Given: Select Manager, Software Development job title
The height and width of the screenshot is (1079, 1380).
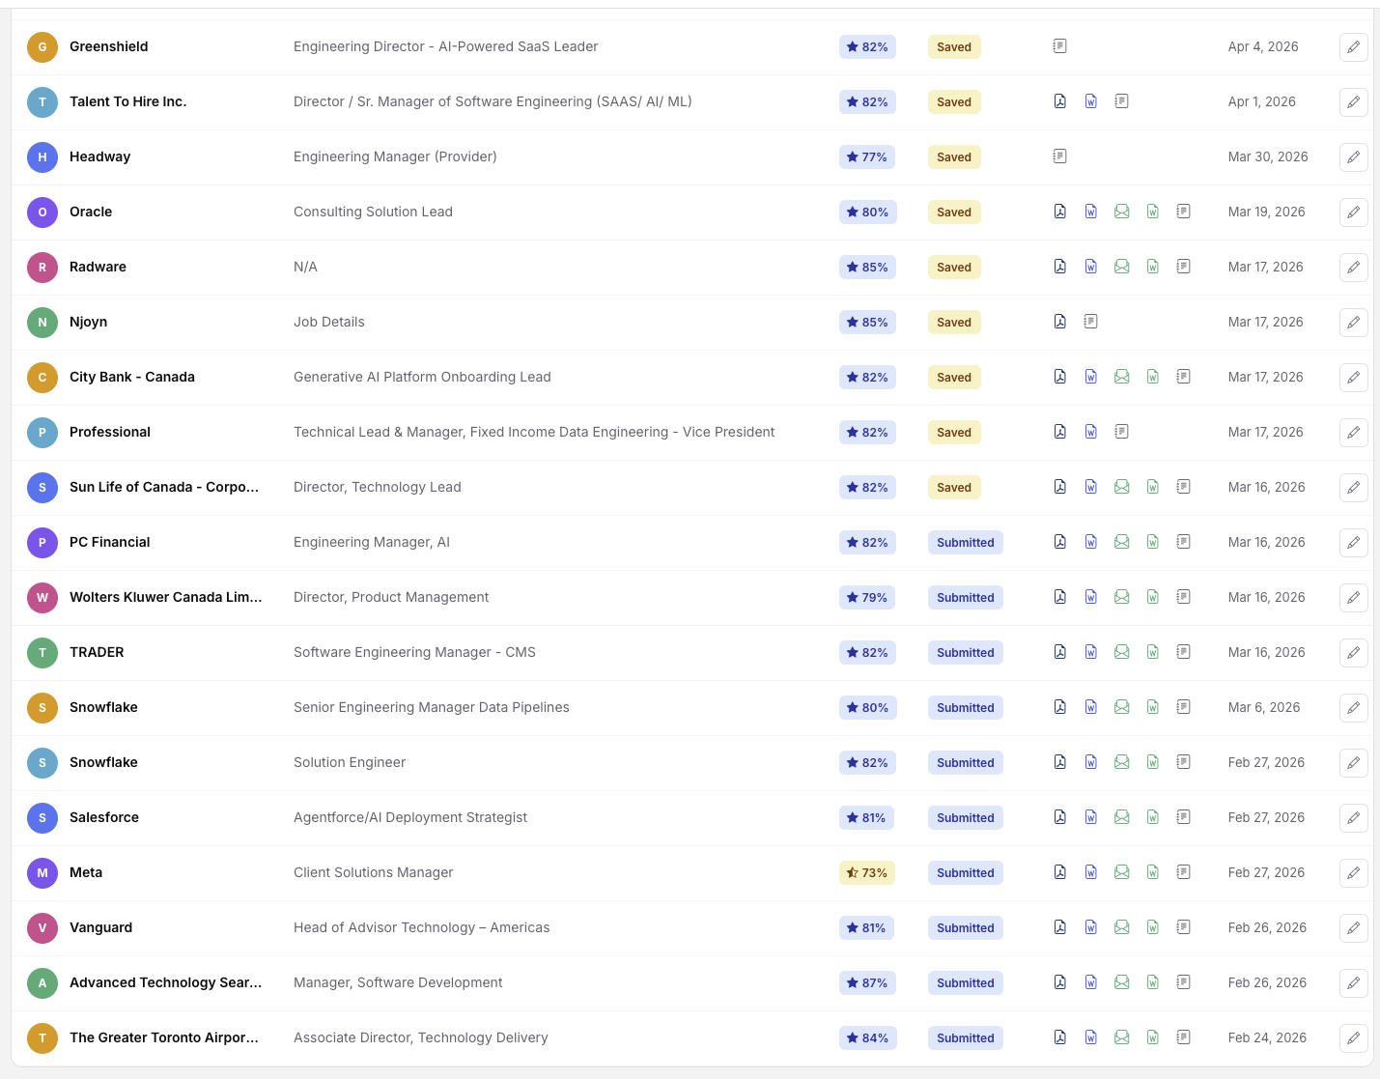Looking at the screenshot, I should [398, 982].
